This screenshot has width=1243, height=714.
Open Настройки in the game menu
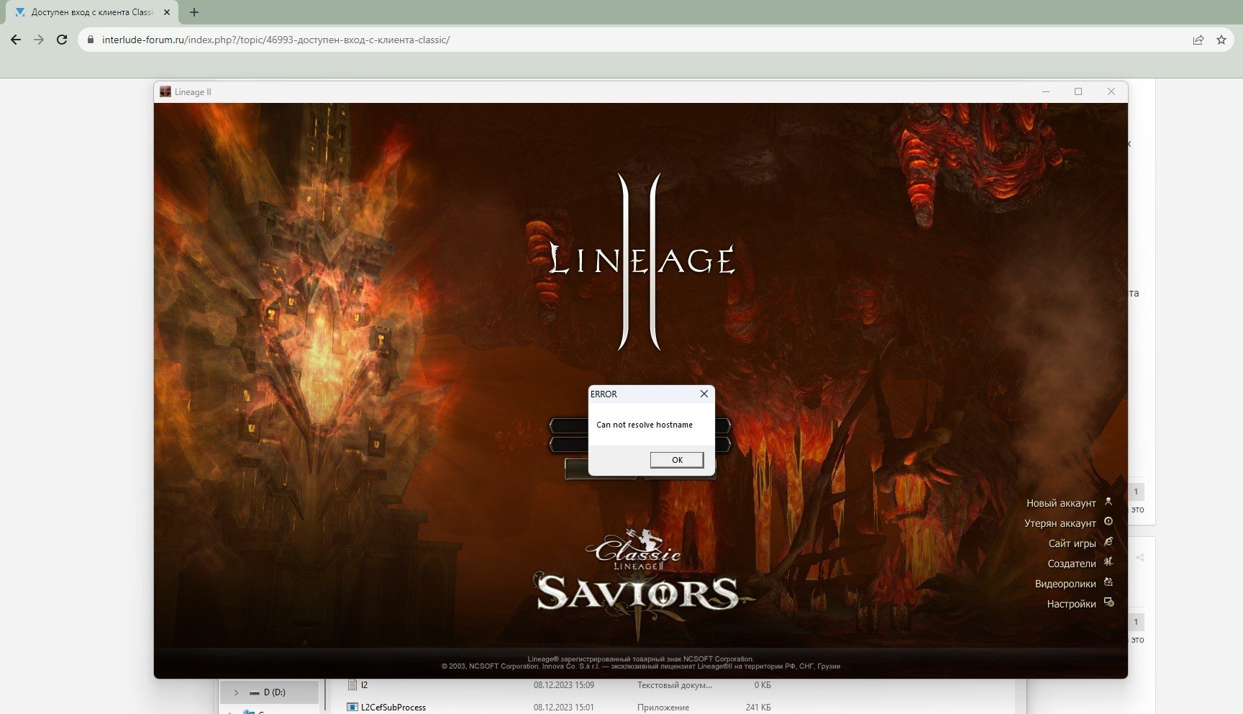tap(1071, 604)
